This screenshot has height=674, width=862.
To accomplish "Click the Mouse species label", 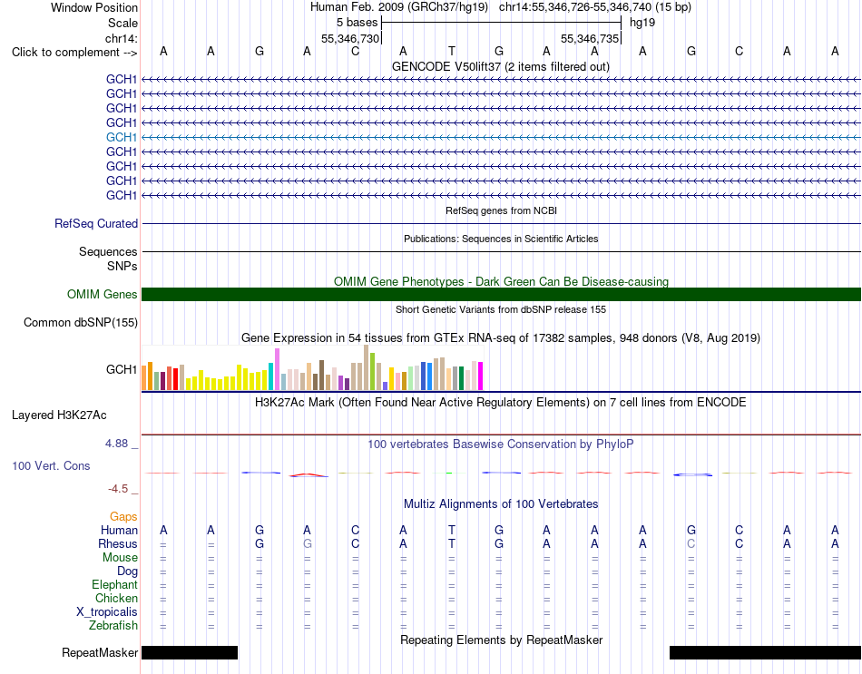I will [120, 558].
